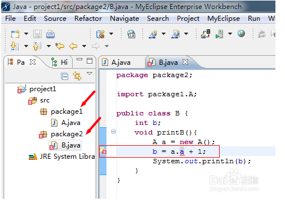Select A.java in the Package Explorer

tap(66, 123)
